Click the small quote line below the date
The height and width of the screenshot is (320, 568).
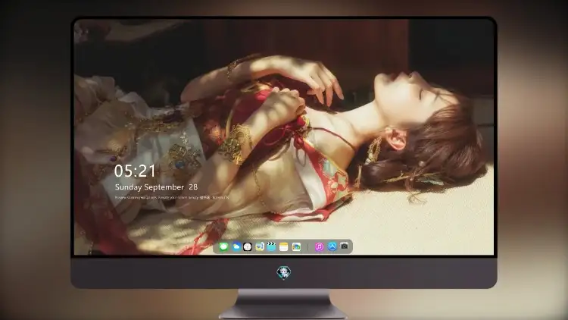click(172, 198)
